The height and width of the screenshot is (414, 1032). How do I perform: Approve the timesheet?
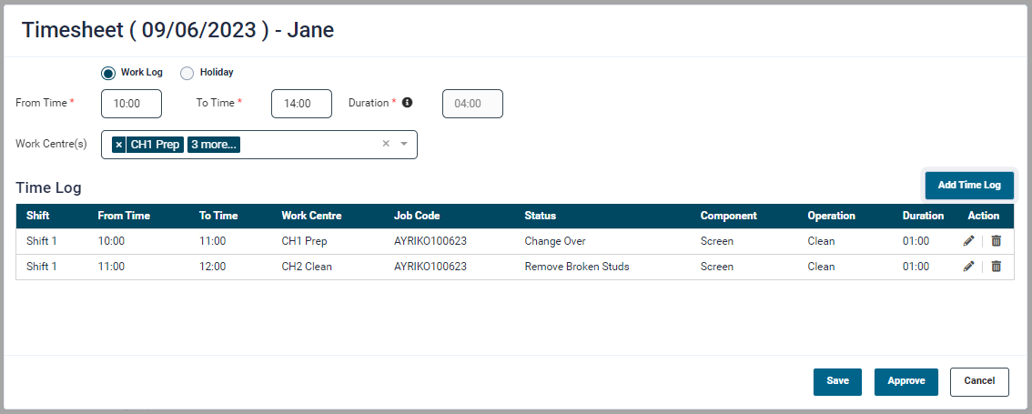tap(906, 381)
